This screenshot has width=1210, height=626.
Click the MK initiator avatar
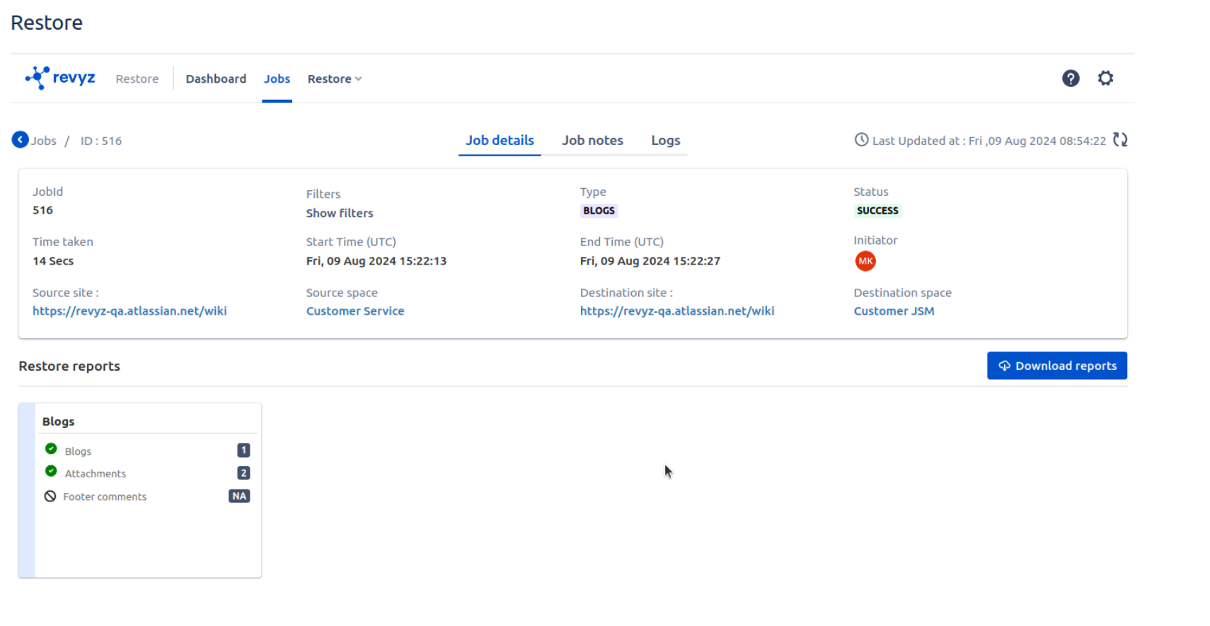865,261
